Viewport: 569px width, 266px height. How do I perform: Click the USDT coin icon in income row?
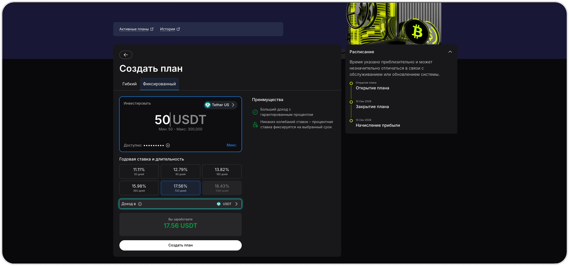click(x=219, y=204)
